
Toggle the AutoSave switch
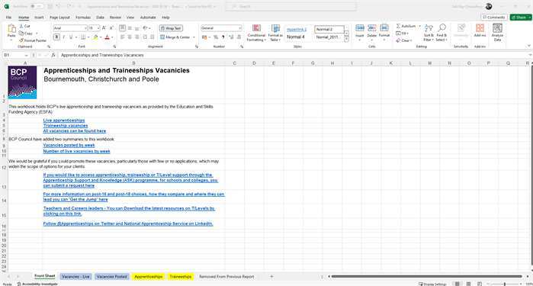36,6
